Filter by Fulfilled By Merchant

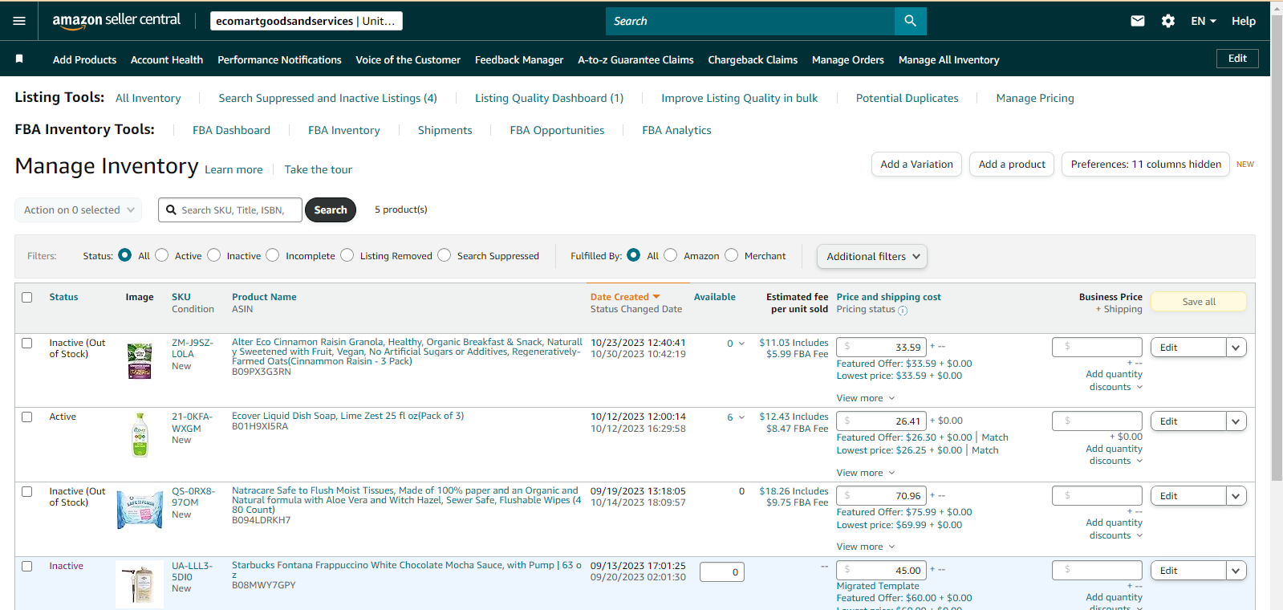point(732,255)
